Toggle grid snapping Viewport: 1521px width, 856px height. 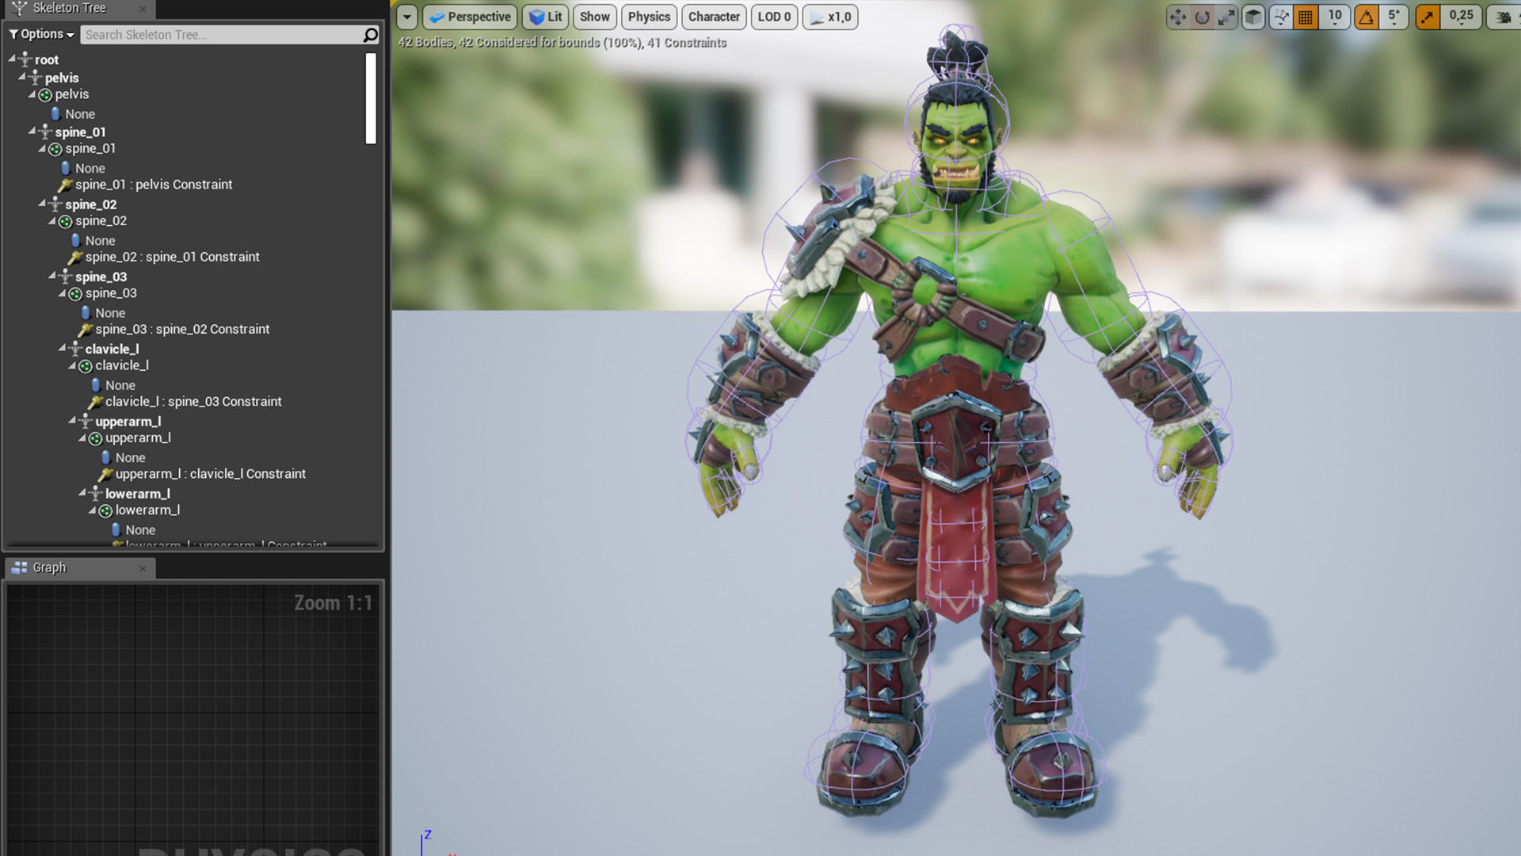point(1306,17)
